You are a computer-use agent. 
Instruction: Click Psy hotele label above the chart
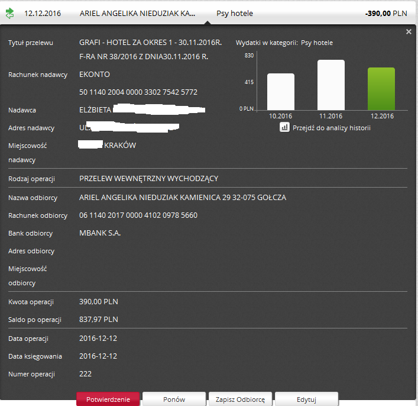[x=317, y=43]
